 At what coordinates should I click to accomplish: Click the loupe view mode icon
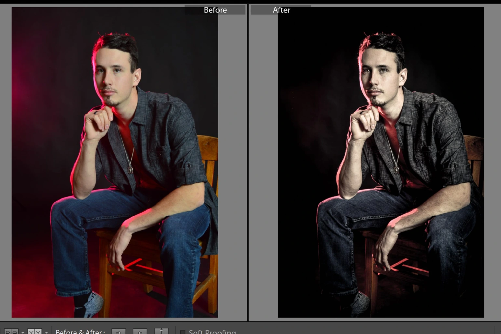coord(11,332)
